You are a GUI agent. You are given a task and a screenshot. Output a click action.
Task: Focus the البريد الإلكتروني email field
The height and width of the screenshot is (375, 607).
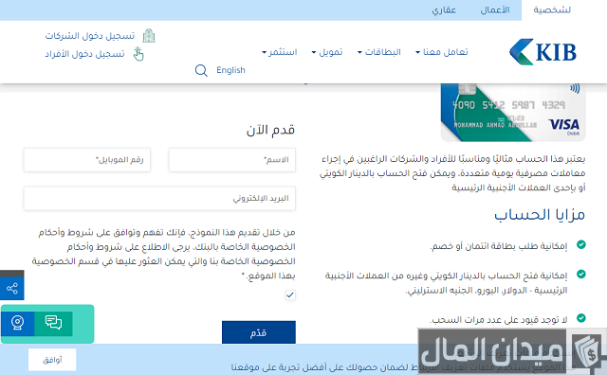(x=159, y=198)
